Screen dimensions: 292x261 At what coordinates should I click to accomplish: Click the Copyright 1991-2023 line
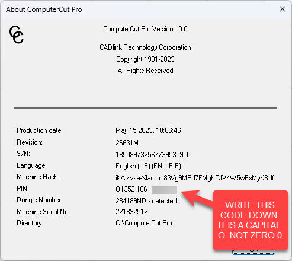[x=145, y=59]
